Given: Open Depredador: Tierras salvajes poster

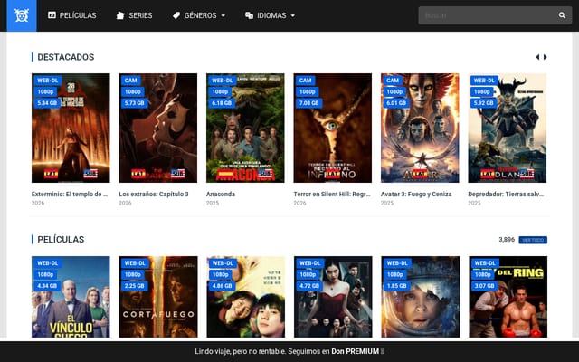Looking at the screenshot, I should click(508, 128).
